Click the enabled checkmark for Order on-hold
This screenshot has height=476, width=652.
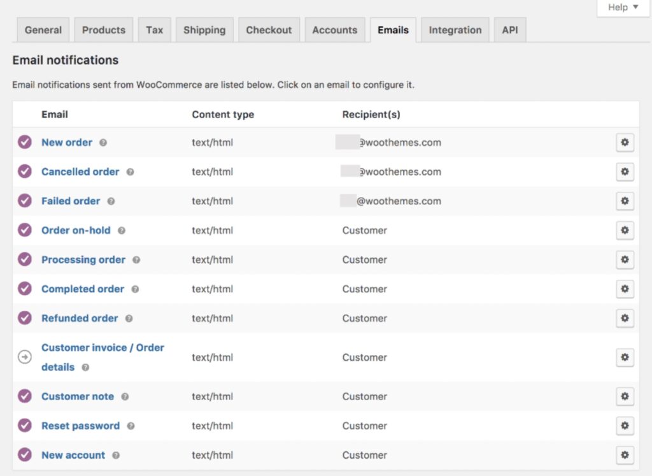pyautogui.click(x=24, y=231)
